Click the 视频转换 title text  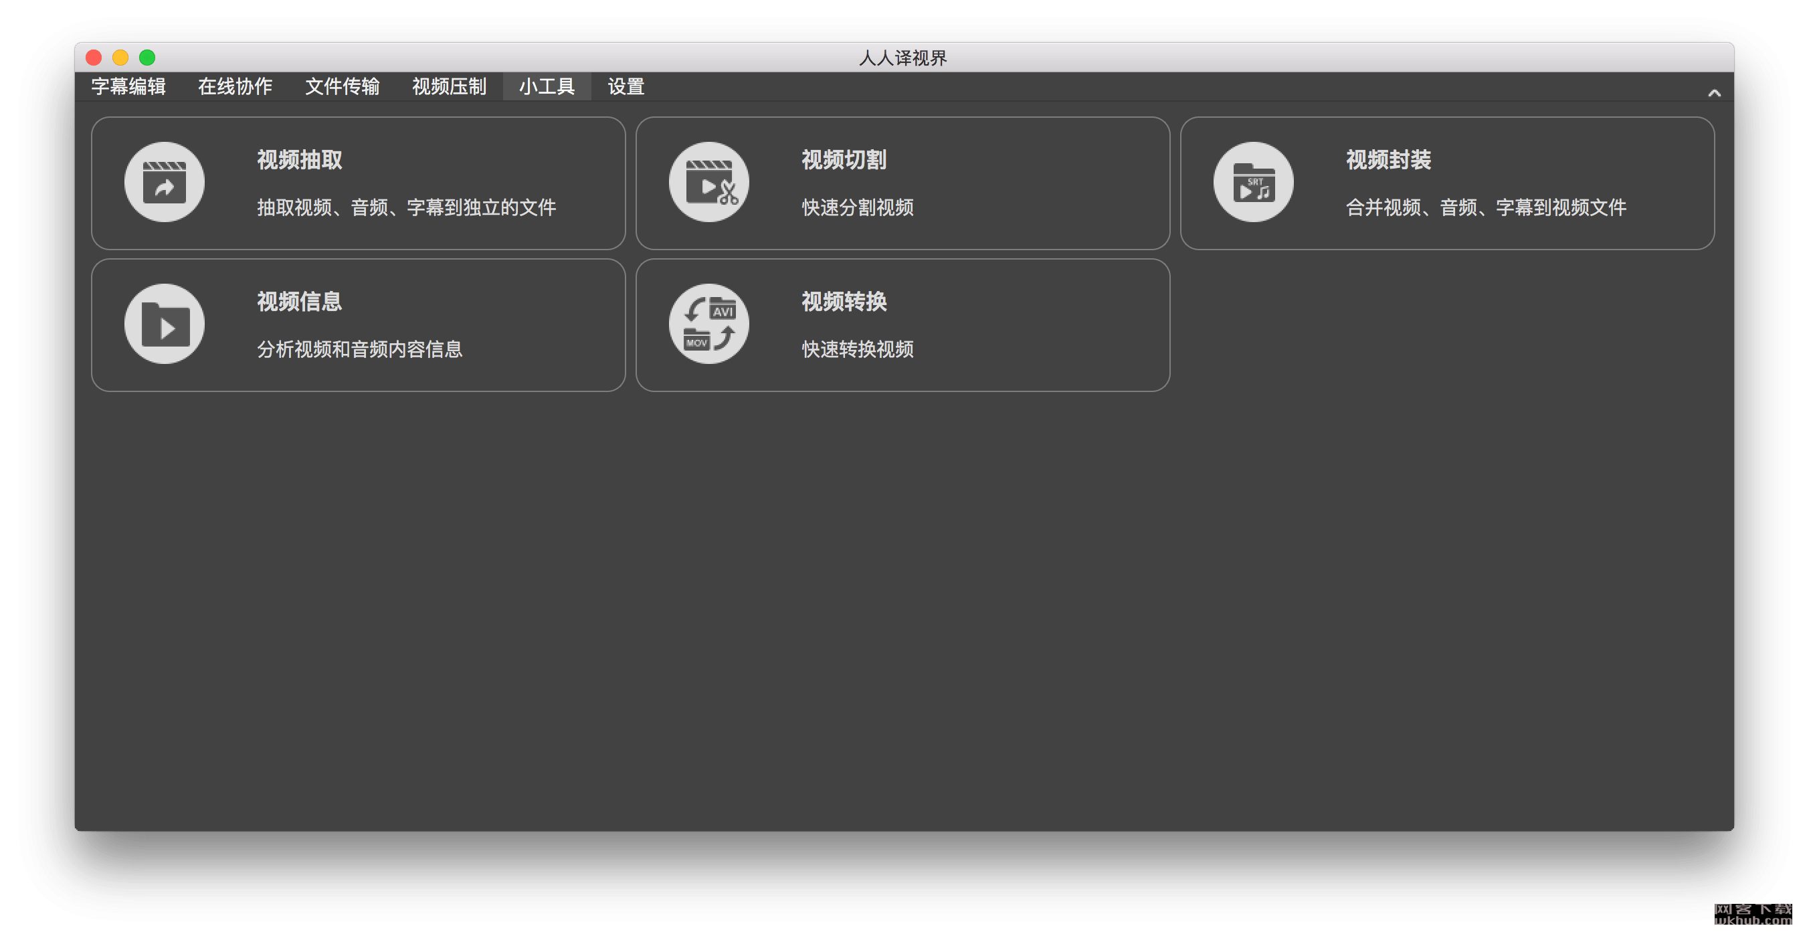coord(844,302)
